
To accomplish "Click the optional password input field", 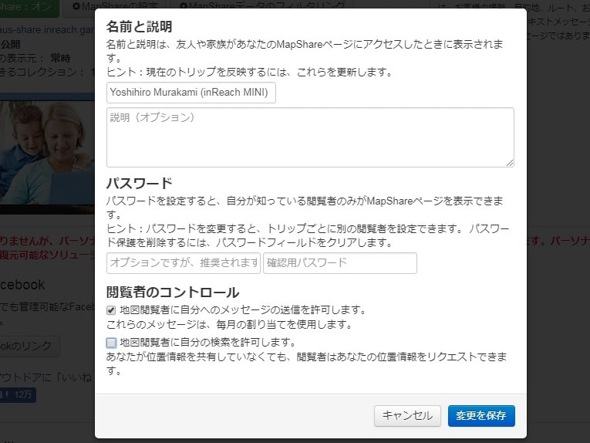I will coord(184,262).
